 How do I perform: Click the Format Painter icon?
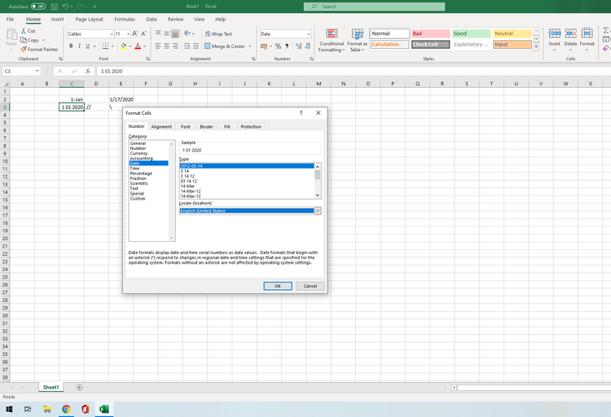coord(24,49)
